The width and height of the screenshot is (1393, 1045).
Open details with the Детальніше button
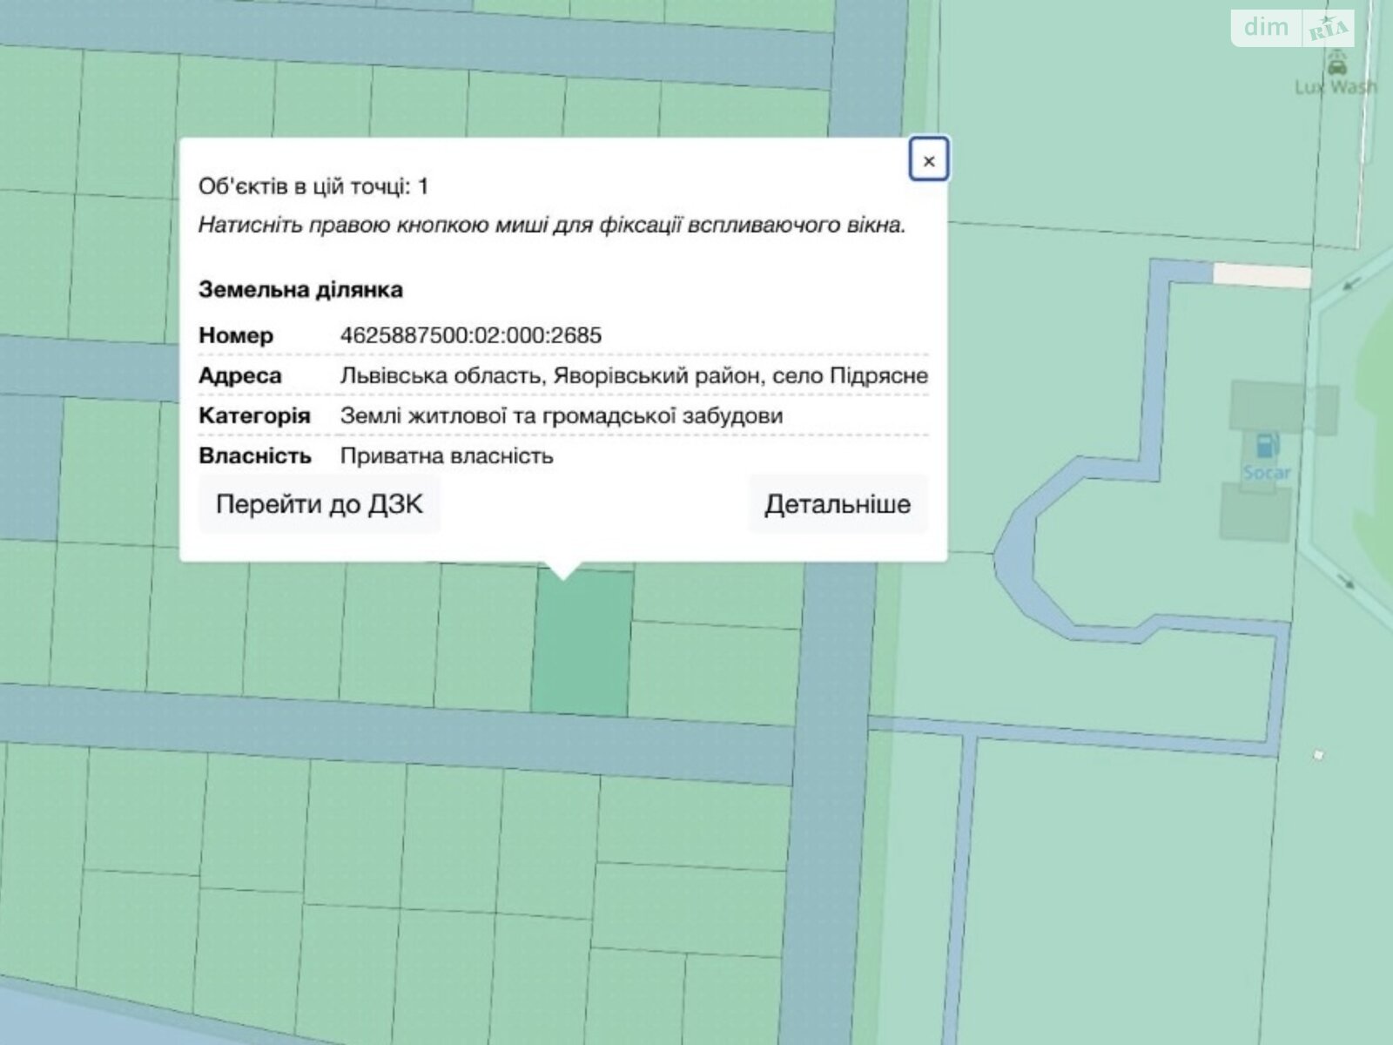[x=838, y=504]
